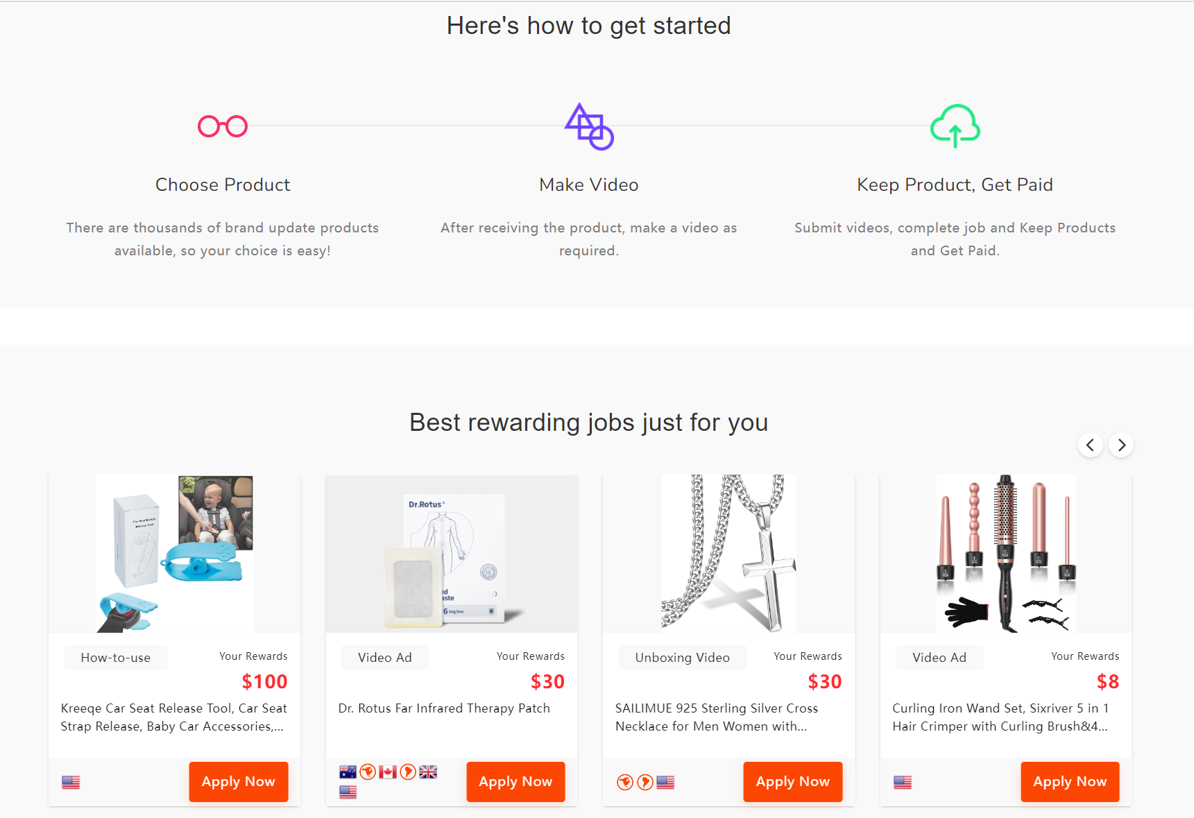Show next jobs with right arrow

pyautogui.click(x=1121, y=445)
